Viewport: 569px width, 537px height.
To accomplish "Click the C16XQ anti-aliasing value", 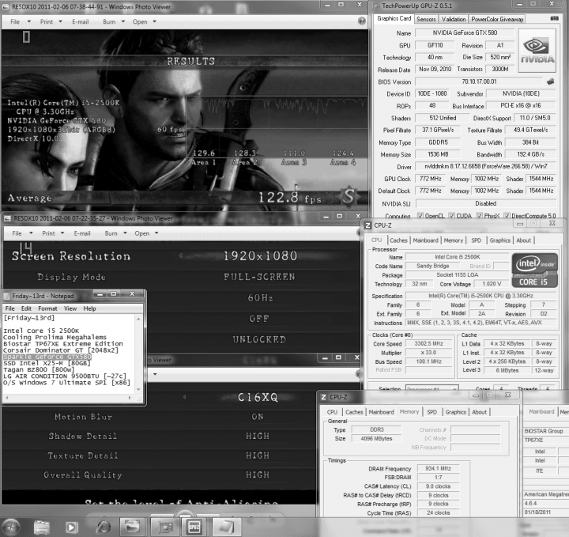I will (258, 397).
